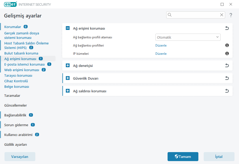The height and width of the screenshot is (164, 239).
Task: Click badge 1 beside Sorun giderme
Action: click(33, 125)
